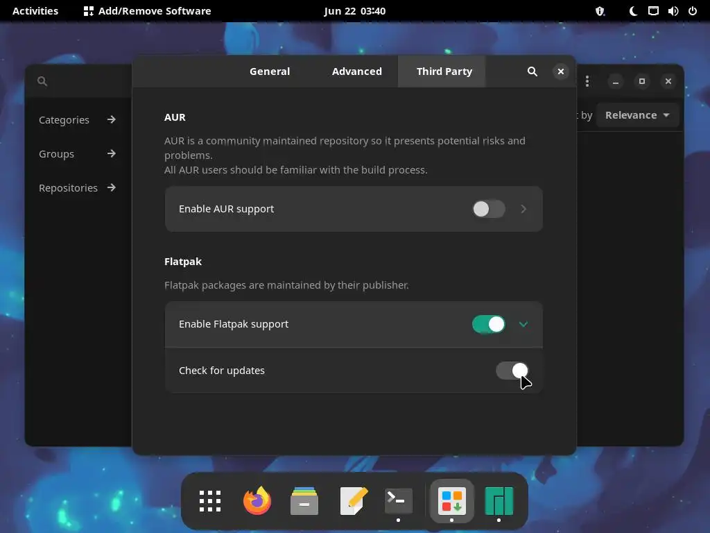
Task: Enable AUR support toggle
Action: (489, 209)
